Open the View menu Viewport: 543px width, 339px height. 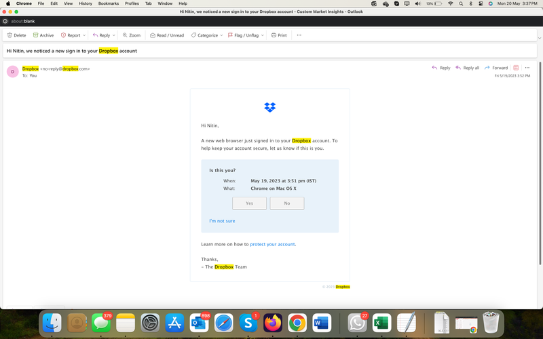[x=69, y=3]
